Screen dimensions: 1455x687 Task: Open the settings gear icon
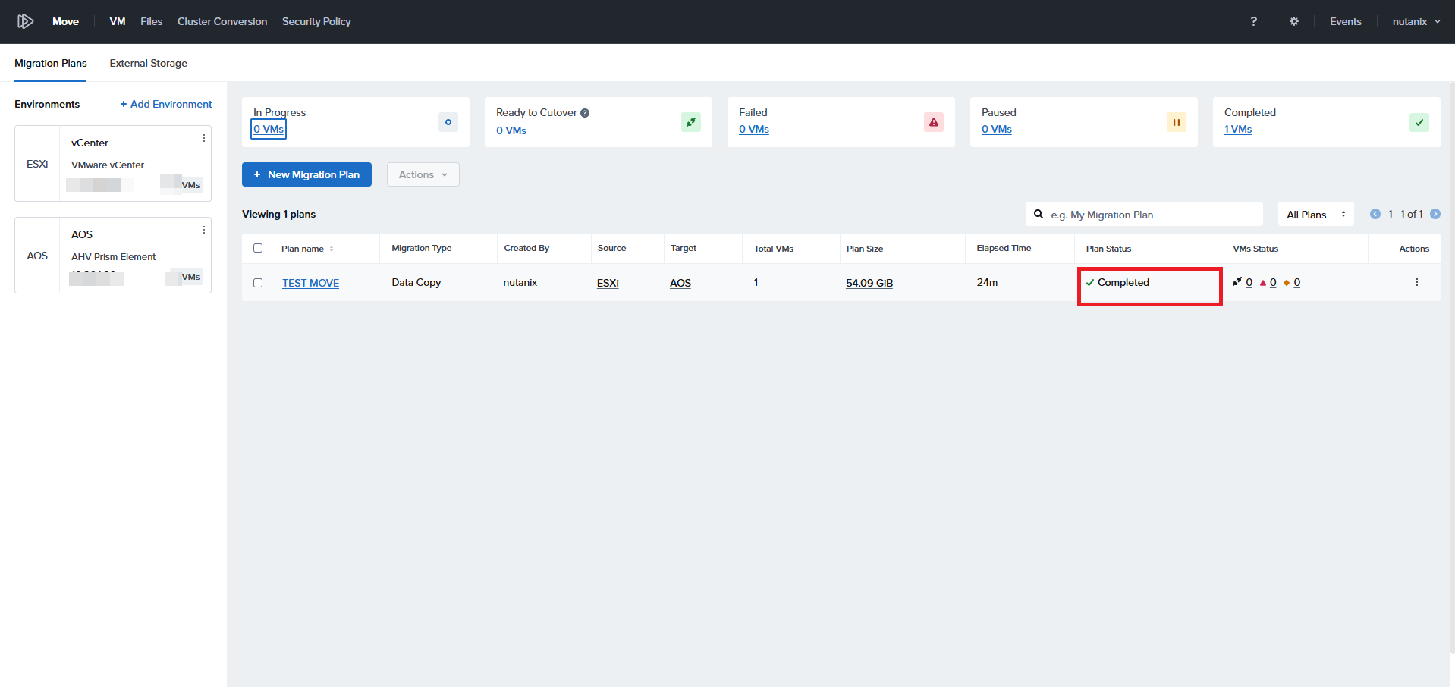pyautogui.click(x=1294, y=21)
